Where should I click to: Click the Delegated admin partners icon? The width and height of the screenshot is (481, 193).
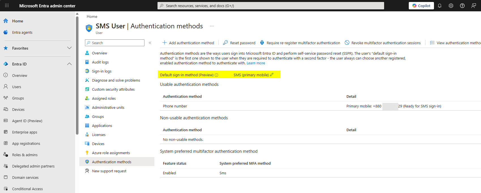coord(6,166)
